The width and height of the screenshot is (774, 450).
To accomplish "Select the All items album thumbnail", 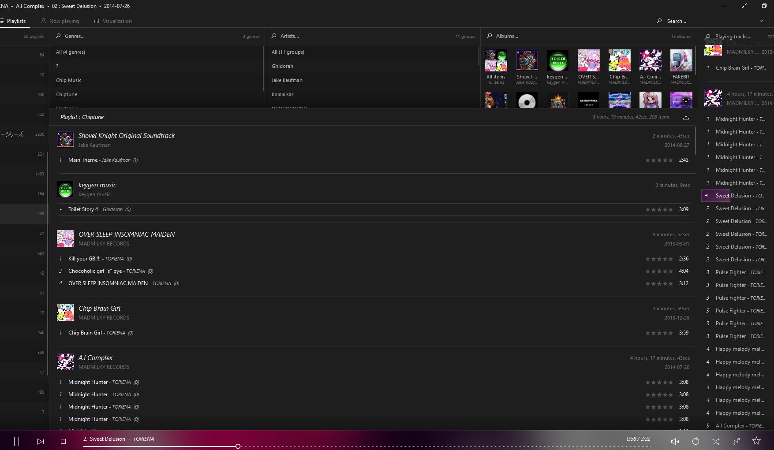I will [496, 60].
